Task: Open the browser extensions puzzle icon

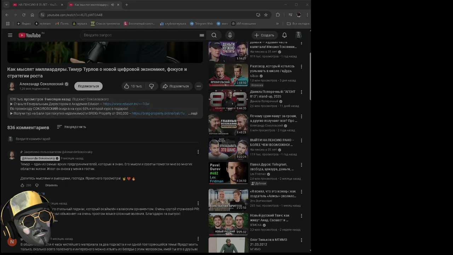Action: tap(278, 15)
